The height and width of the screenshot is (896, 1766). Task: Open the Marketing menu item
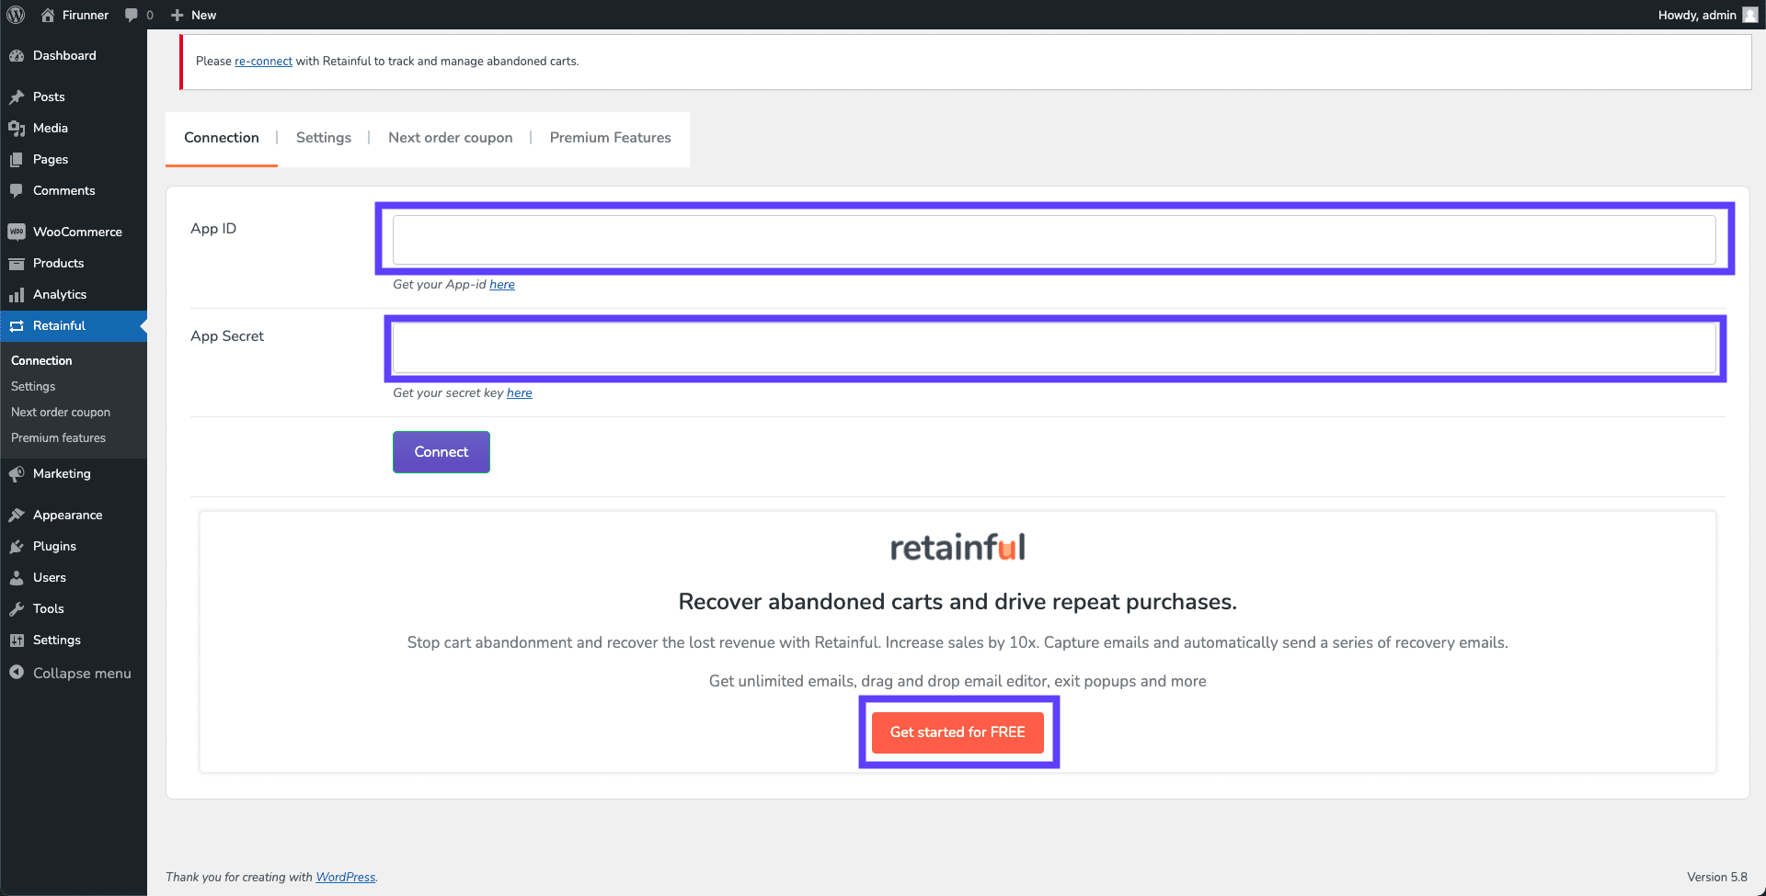74,474
